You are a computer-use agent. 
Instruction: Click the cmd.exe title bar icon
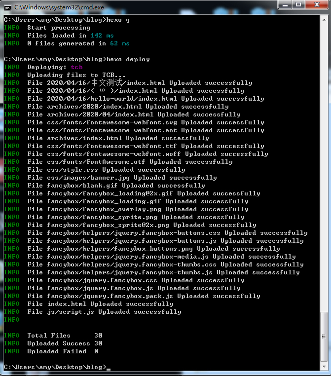(x=8, y=8)
